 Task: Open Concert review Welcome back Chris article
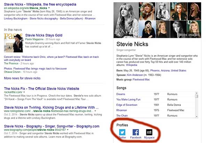51,58
